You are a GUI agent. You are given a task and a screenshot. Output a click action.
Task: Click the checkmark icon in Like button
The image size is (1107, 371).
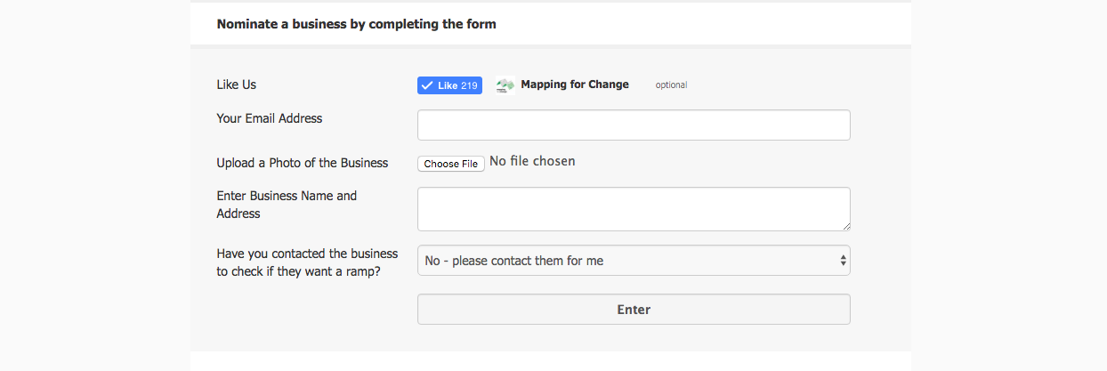[427, 85]
